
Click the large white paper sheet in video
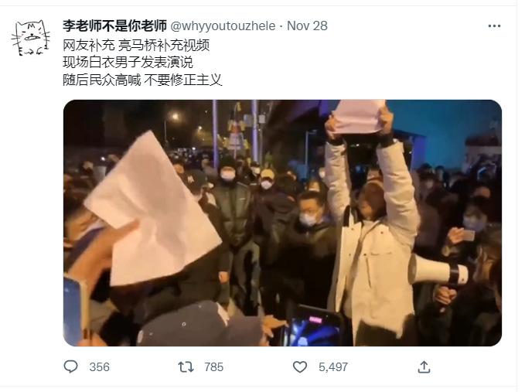[152, 210]
